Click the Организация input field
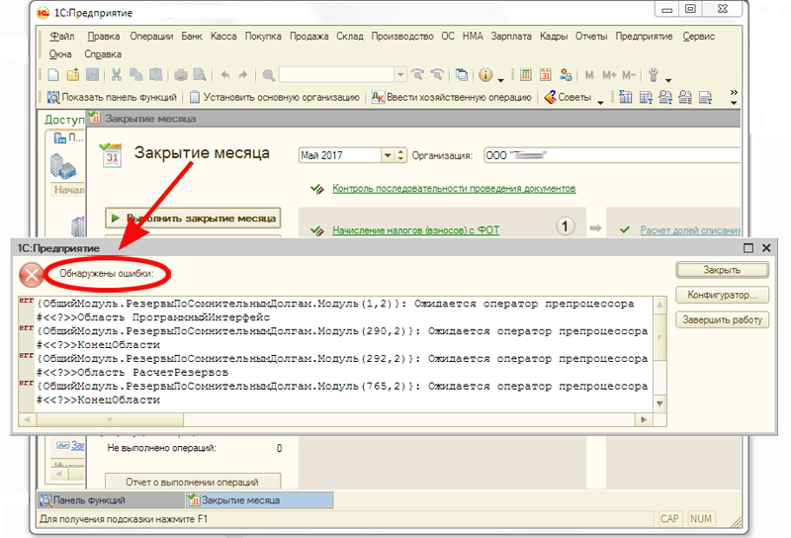 [612, 155]
